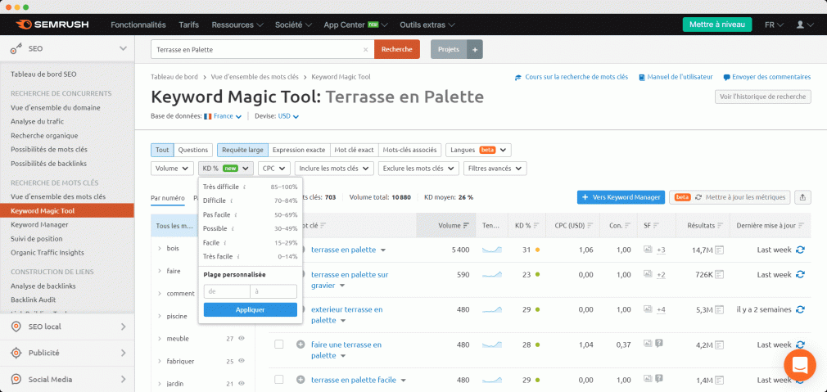Open the Langues beta dropdown

coord(478,150)
